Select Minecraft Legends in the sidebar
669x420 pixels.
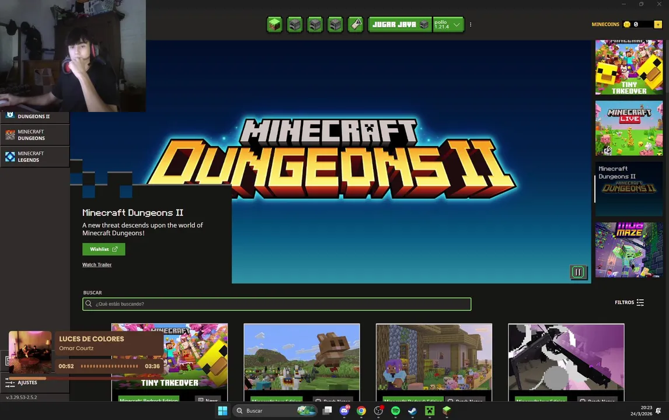pyautogui.click(x=34, y=156)
